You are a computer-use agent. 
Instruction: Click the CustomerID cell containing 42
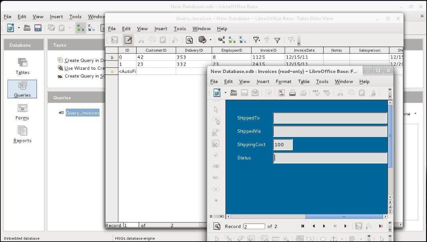[x=156, y=57]
